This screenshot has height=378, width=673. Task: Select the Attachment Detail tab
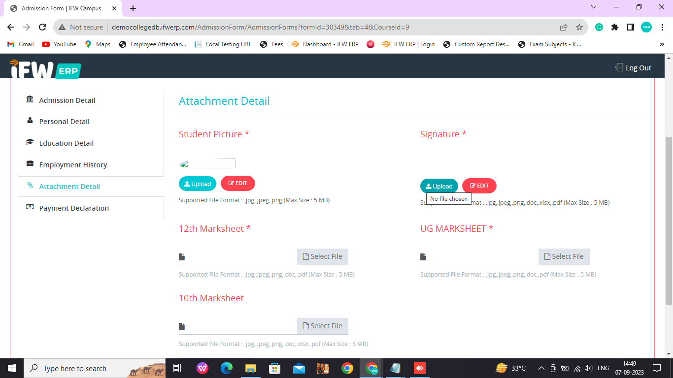coord(91,187)
